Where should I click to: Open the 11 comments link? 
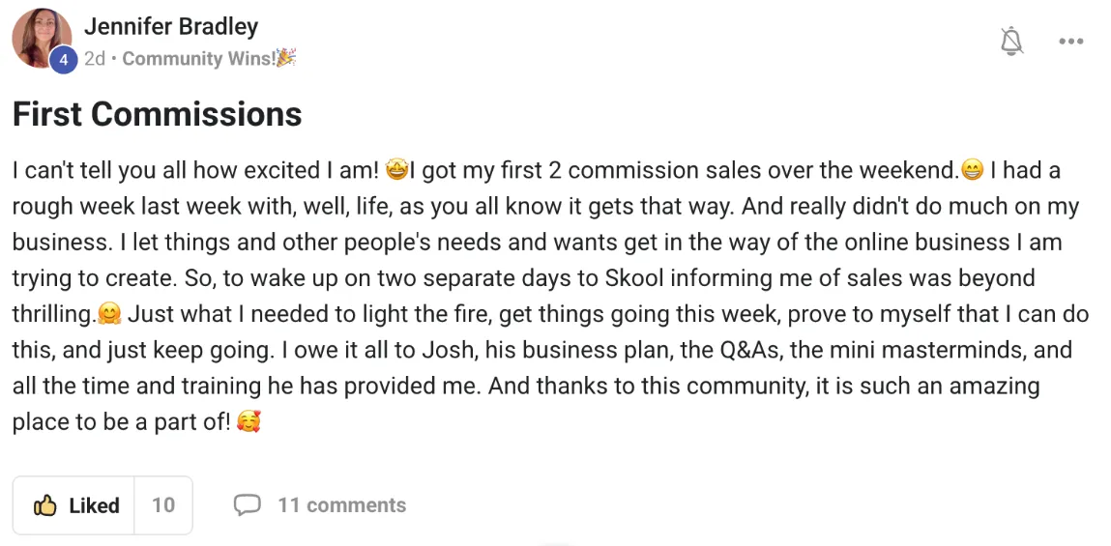click(341, 505)
